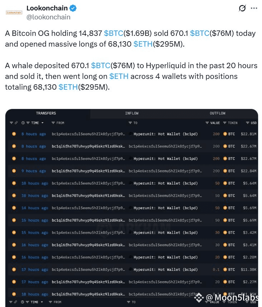This screenshot has height=307, width=262.
Task: Click the filter icon beside the VALUE column
Action: tap(207, 123)
